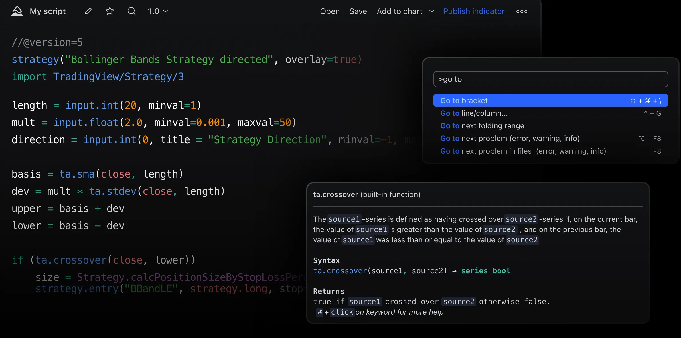Select Go to line/column command
Screen dimensions: 681x338
point(550,113)
